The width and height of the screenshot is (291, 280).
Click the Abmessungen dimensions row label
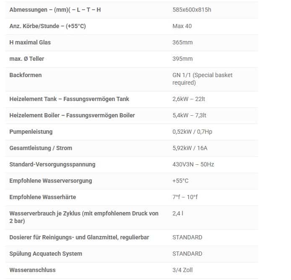coord(55,10)
